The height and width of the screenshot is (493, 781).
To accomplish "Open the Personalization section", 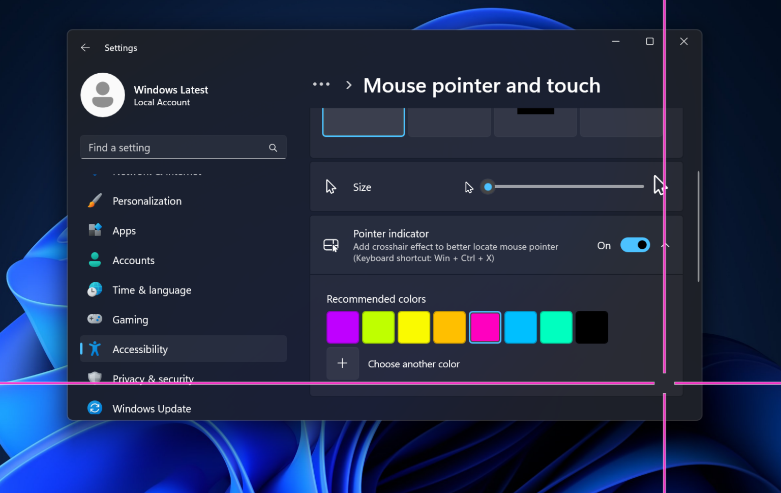I will pyautogui.click(x=146, y=201).
